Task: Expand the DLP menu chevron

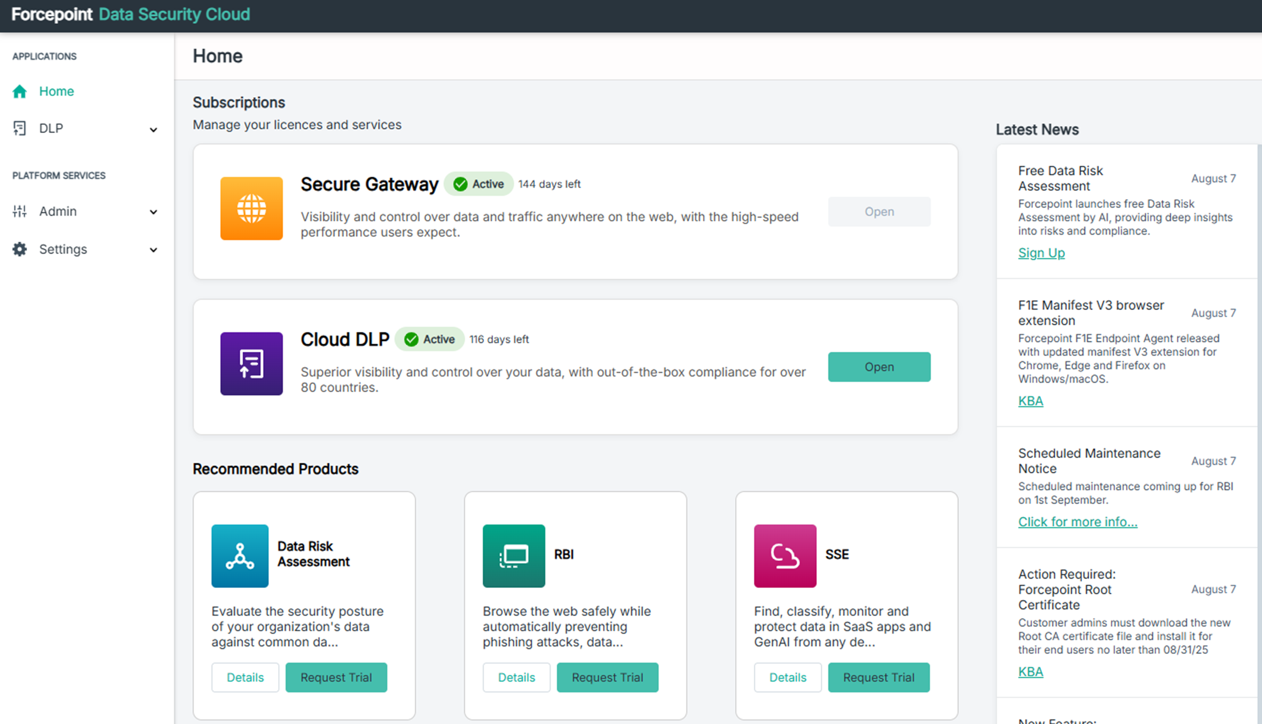Action: pyautogui.click(x=153, y=130)
